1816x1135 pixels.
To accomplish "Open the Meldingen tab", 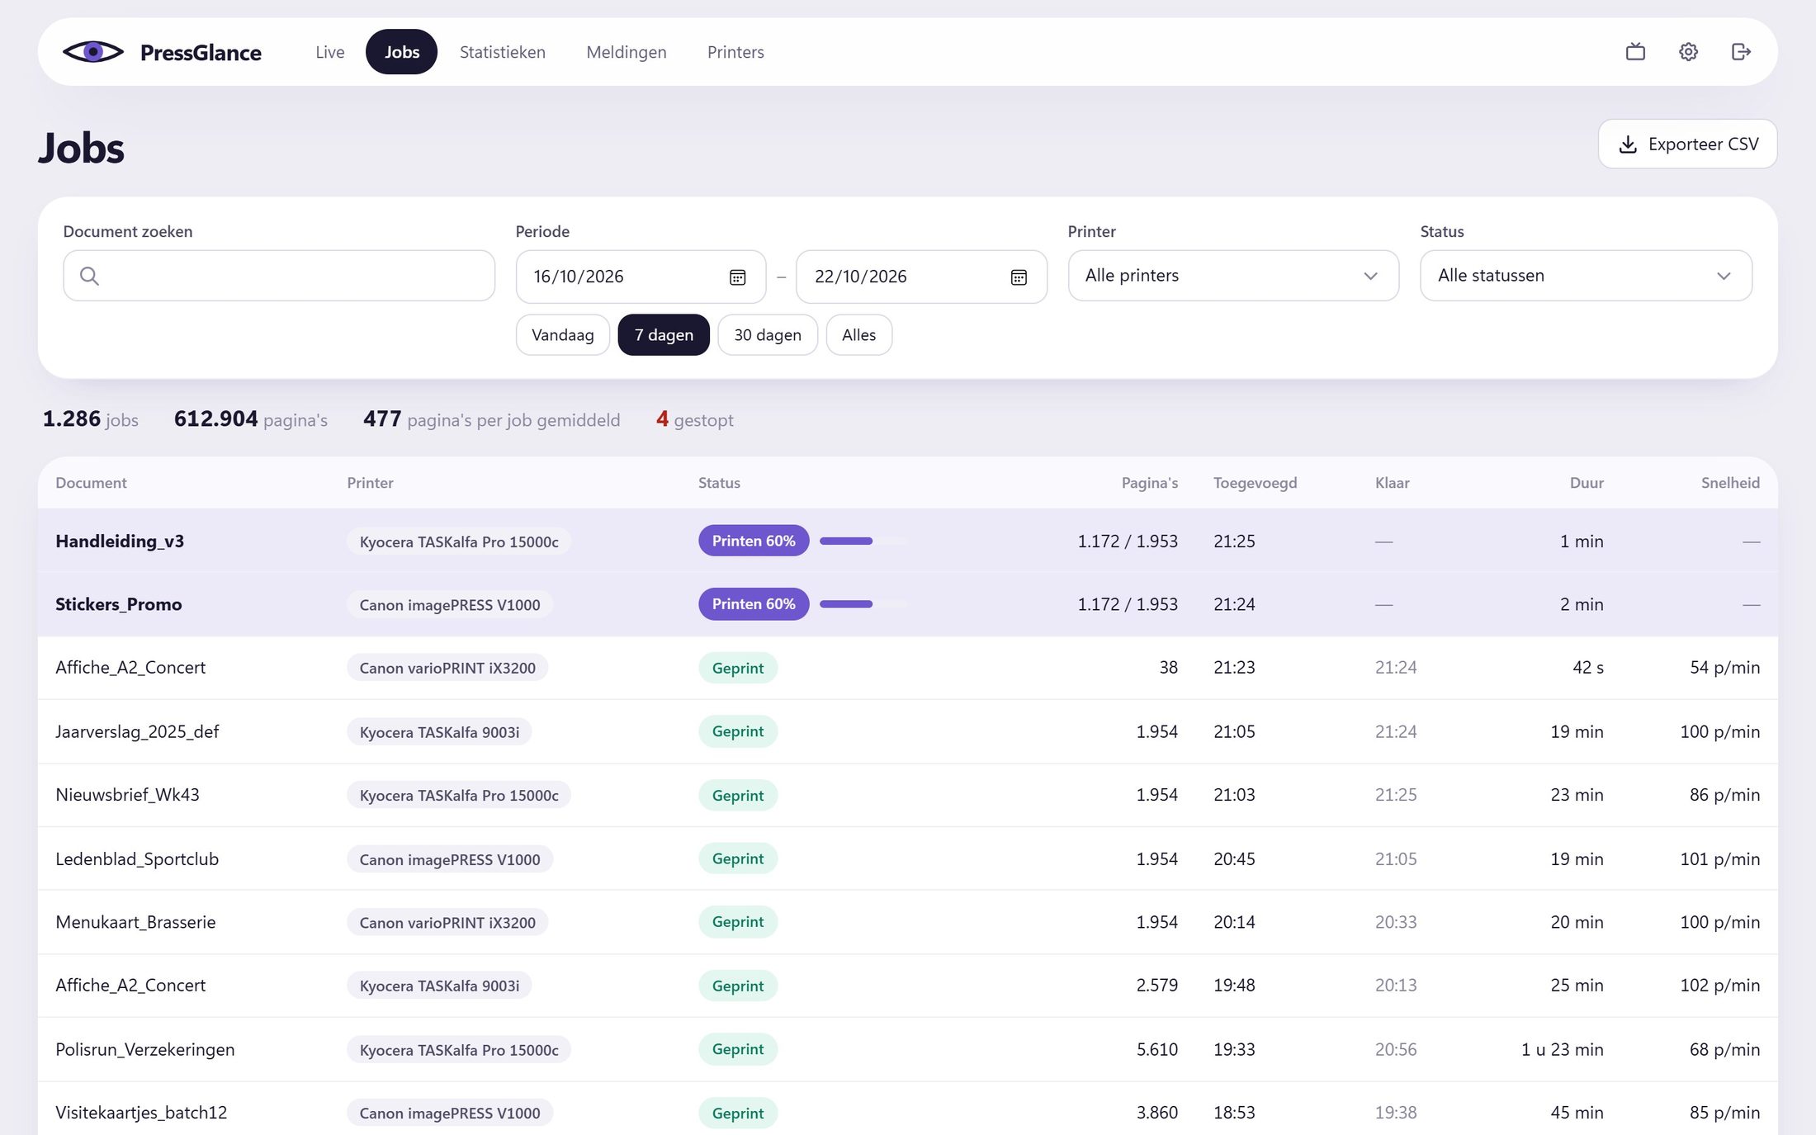I will (627, 52).
